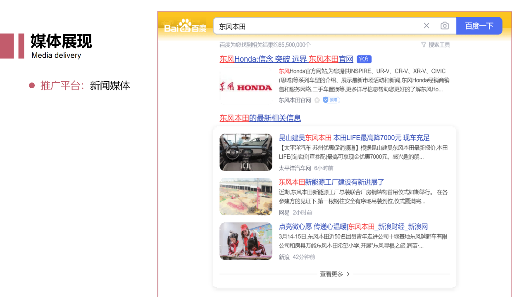Open image search via the camera icon
The image size is (529, 297).
(445, 26)
